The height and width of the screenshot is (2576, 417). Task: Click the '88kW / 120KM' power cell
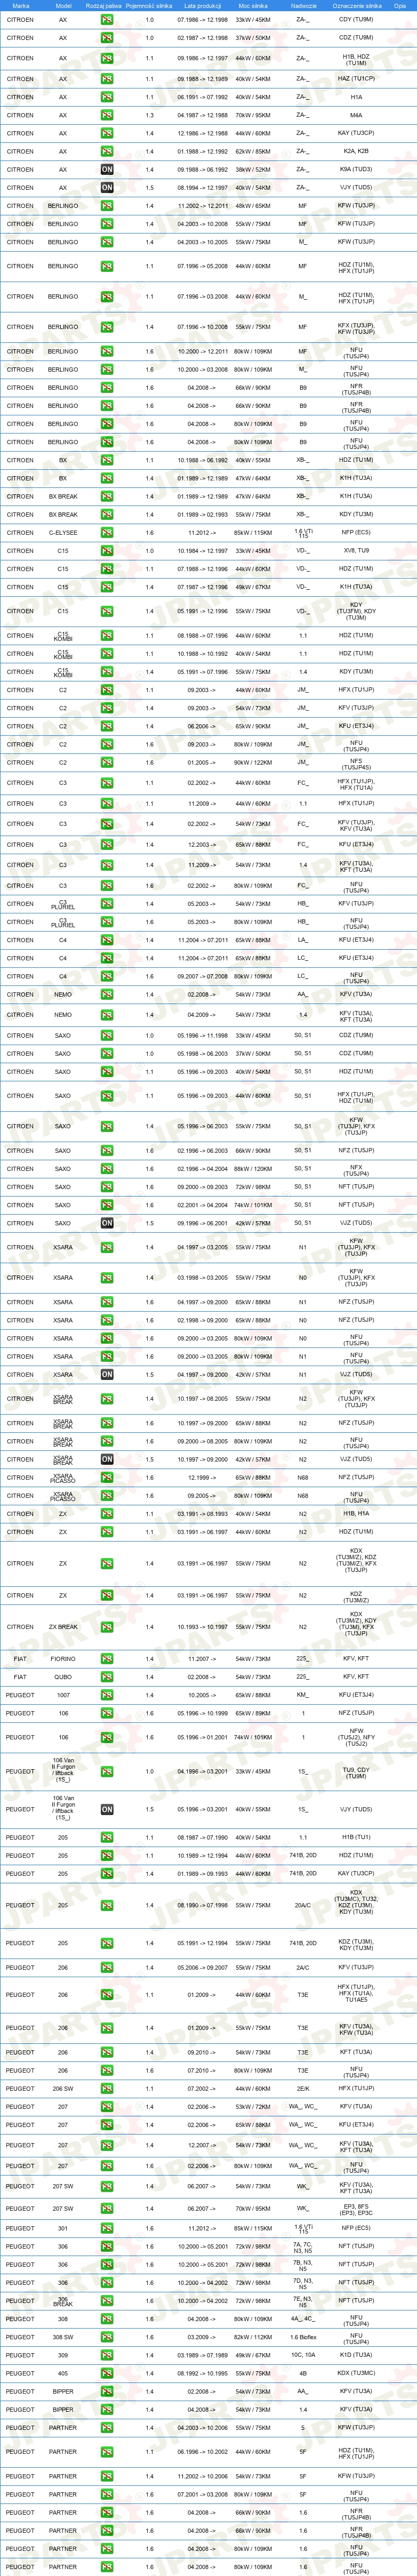pos(253,1169)
